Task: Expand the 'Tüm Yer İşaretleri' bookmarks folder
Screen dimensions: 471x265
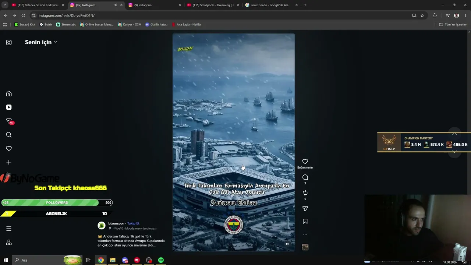Action: pyautogui.click(x=453, y=25)
